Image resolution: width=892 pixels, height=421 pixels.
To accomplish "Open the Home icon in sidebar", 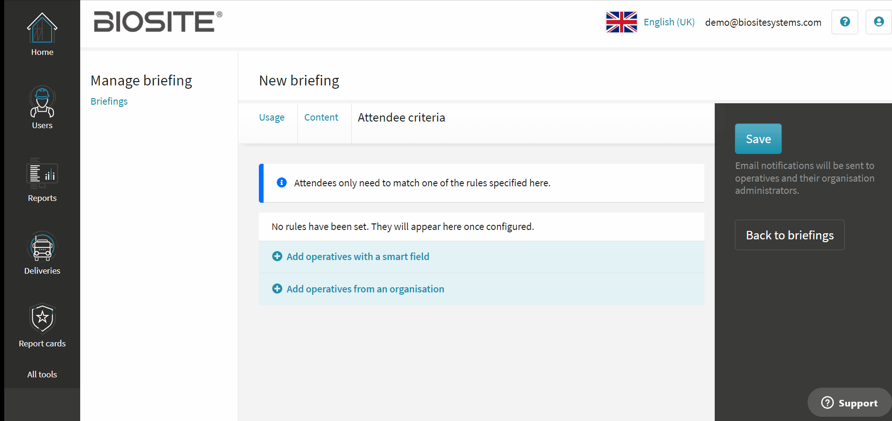I will 42,28.
